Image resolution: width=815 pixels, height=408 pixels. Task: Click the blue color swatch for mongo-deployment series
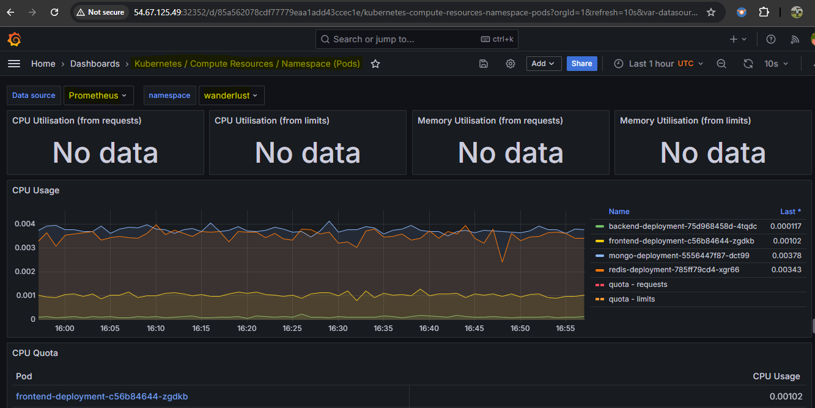coord(600,256)
